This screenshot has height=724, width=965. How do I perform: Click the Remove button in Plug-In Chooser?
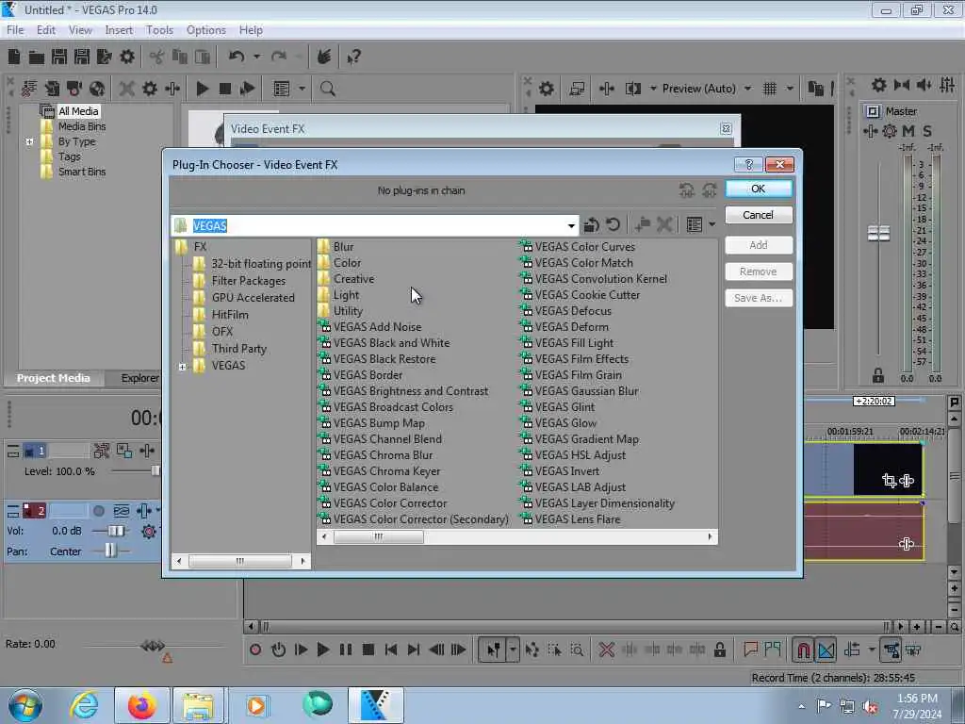759,271
